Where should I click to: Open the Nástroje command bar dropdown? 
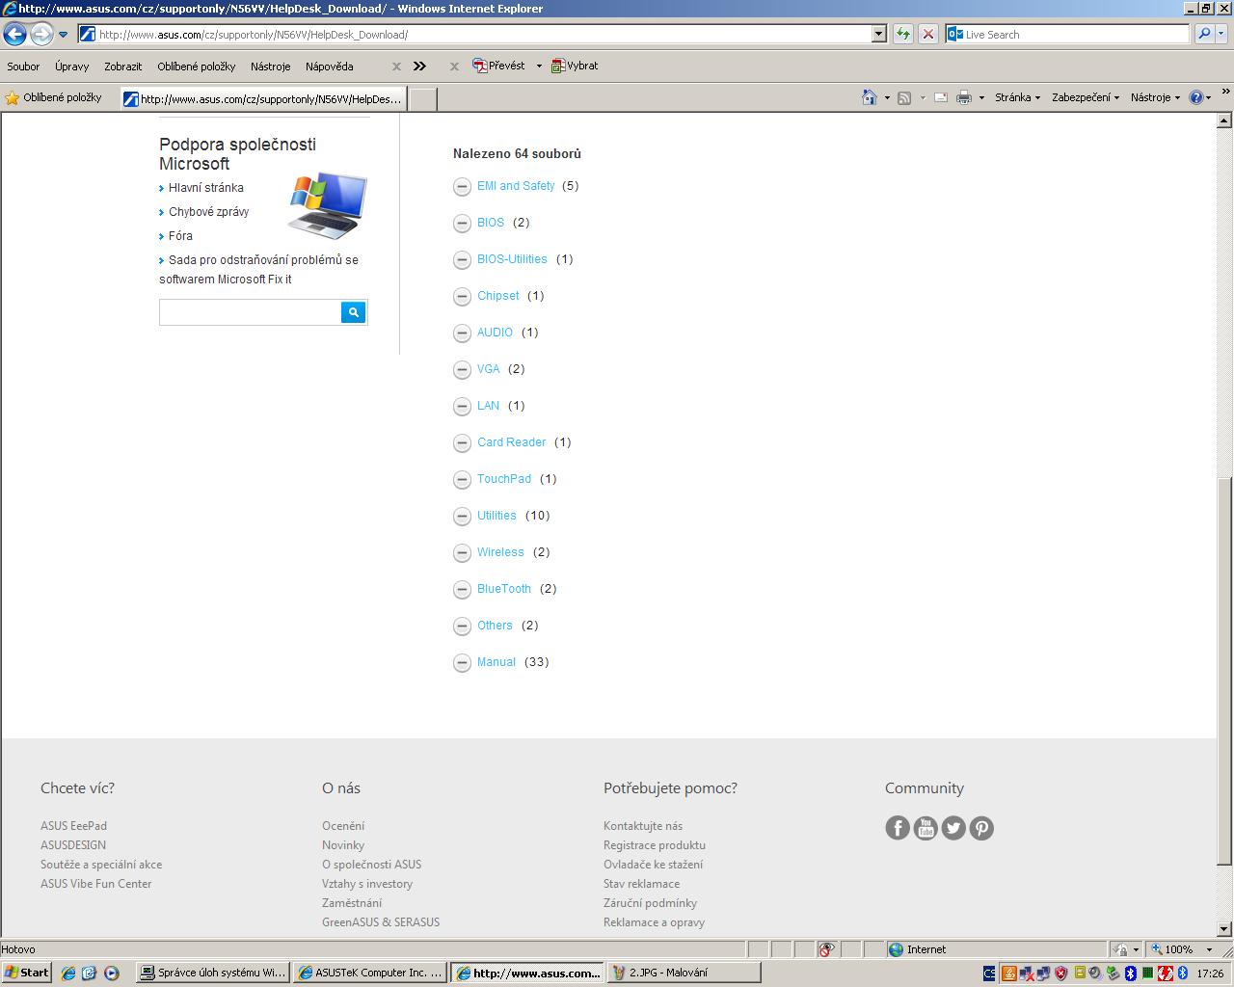pos(1155,97)
